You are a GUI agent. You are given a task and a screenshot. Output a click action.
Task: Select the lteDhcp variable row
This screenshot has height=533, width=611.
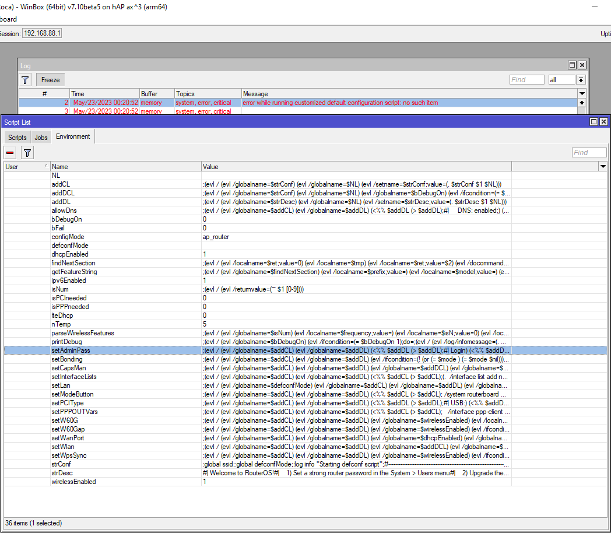[x=305, y=315]
